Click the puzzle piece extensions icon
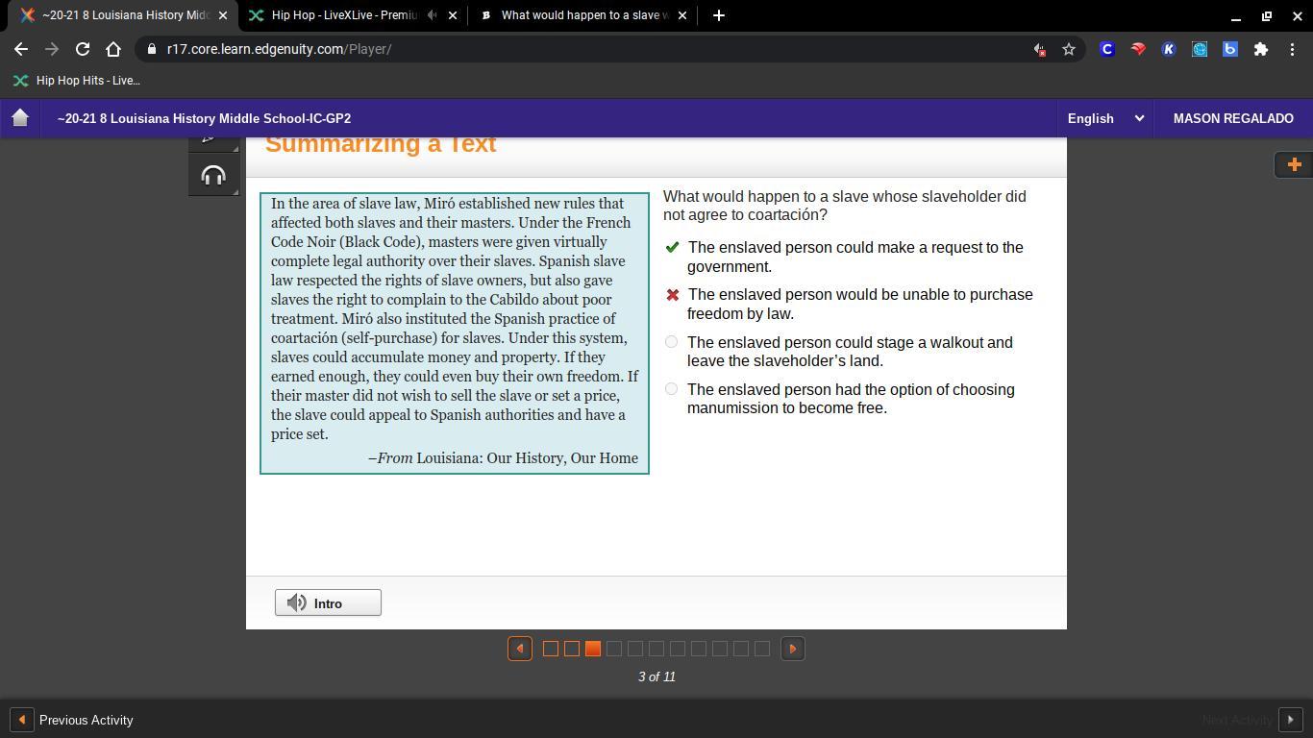 (1261, 49)
